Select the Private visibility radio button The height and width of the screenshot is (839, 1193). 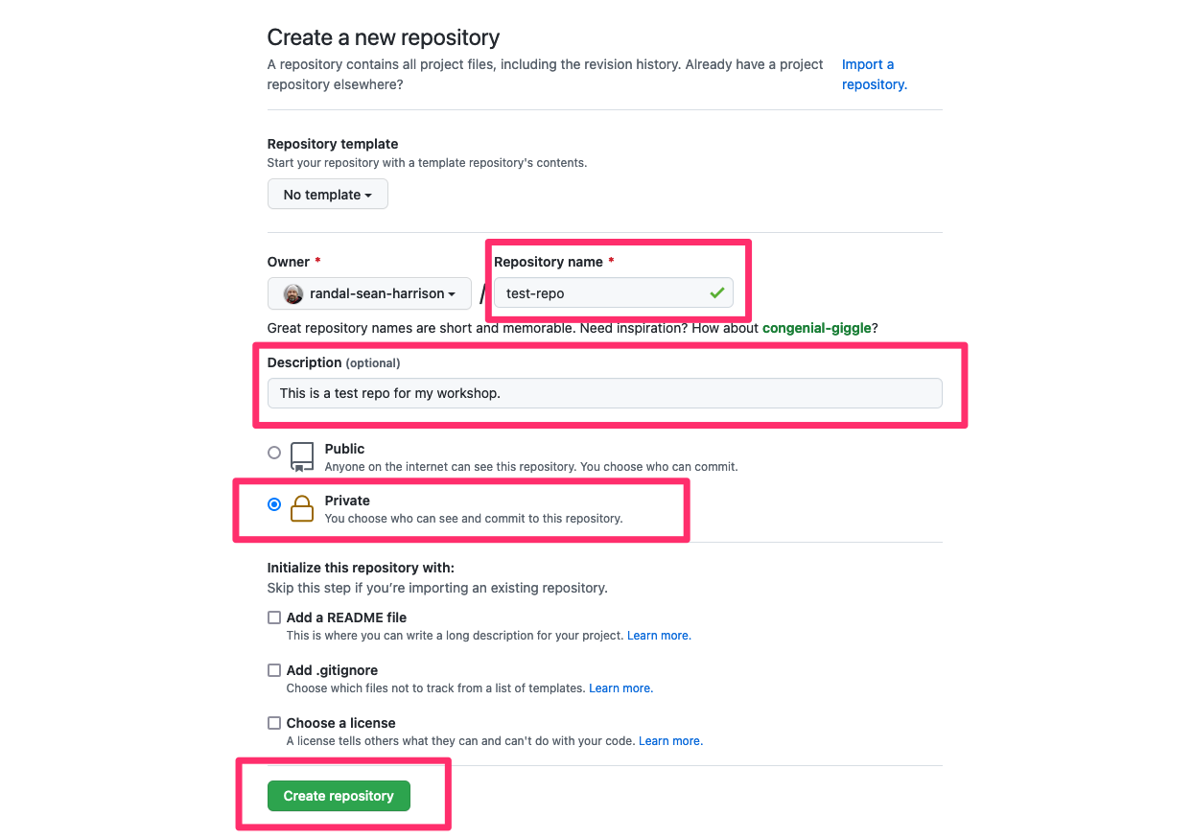(x=274, y=503)
